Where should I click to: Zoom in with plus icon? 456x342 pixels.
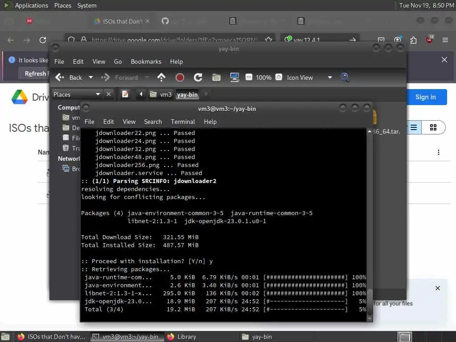279,77
